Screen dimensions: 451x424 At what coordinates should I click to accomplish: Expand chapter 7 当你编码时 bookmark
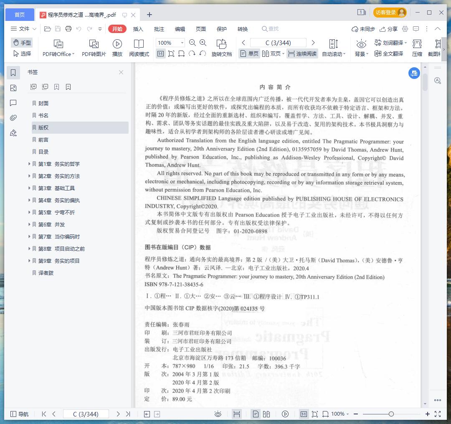(29, 236)
